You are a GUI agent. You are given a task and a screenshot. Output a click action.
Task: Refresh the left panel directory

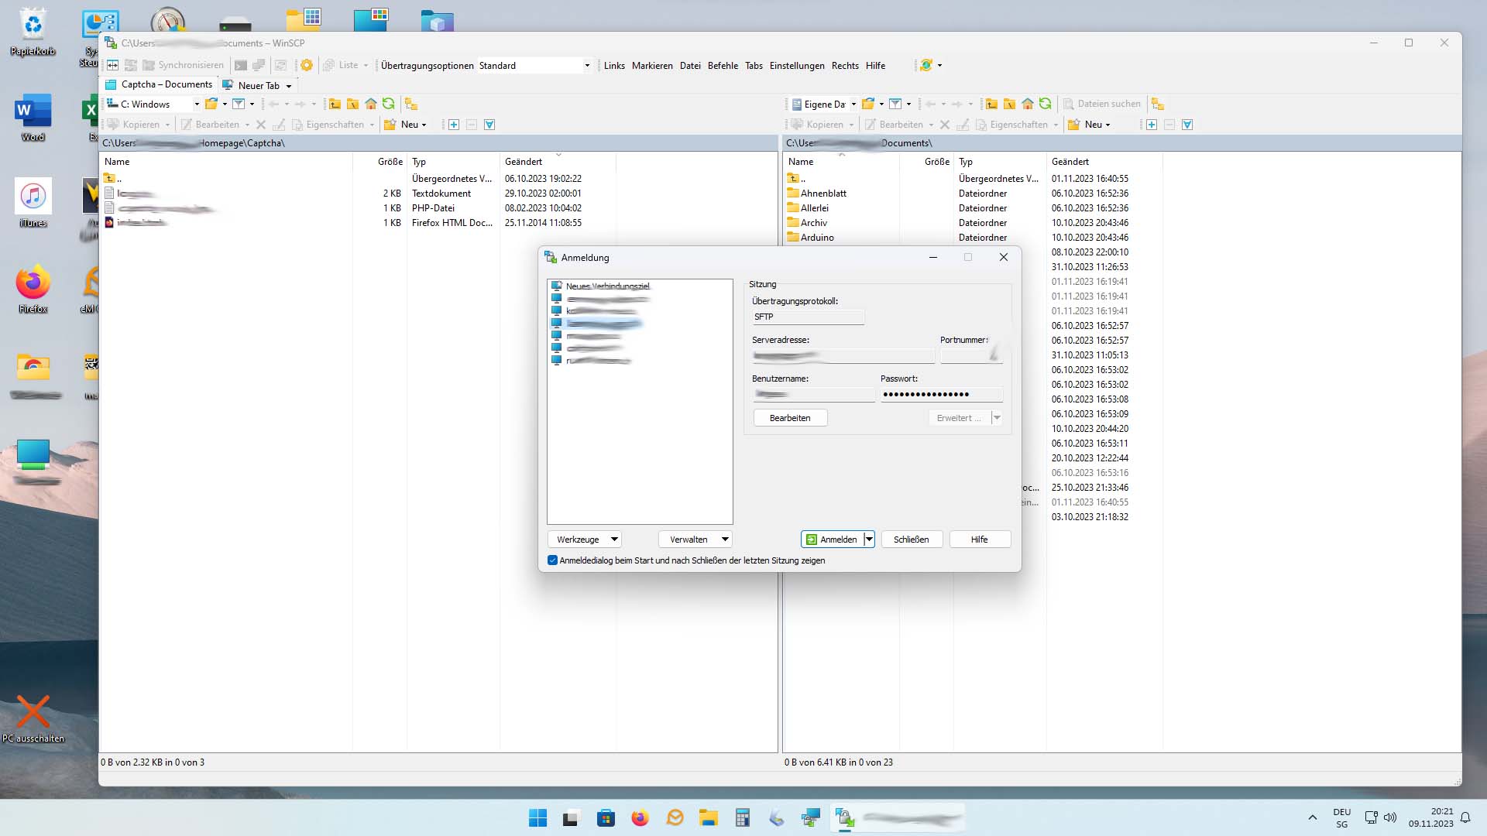[389, 104]
